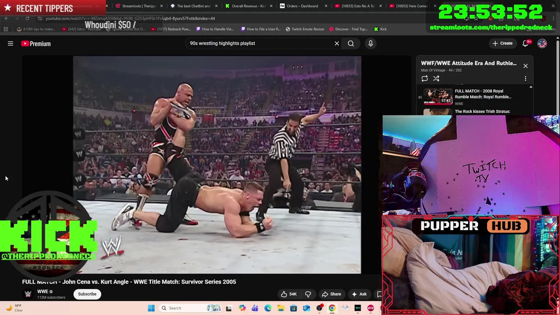The image size is (560, 315).
Task: Open the WWE channel avatar
Action: [28, 294]
